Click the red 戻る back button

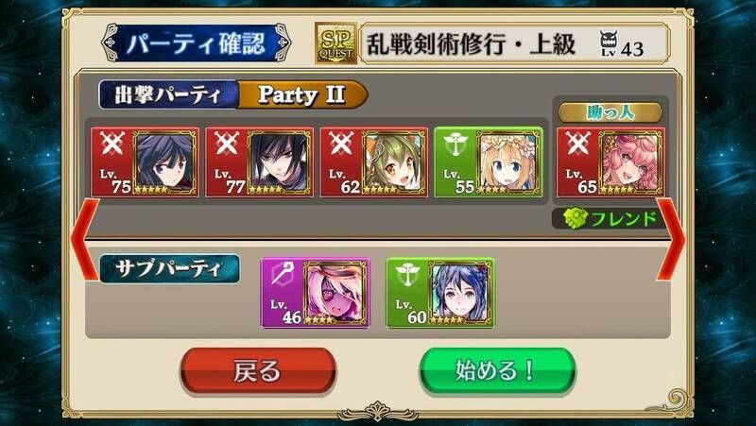[258, 371]
